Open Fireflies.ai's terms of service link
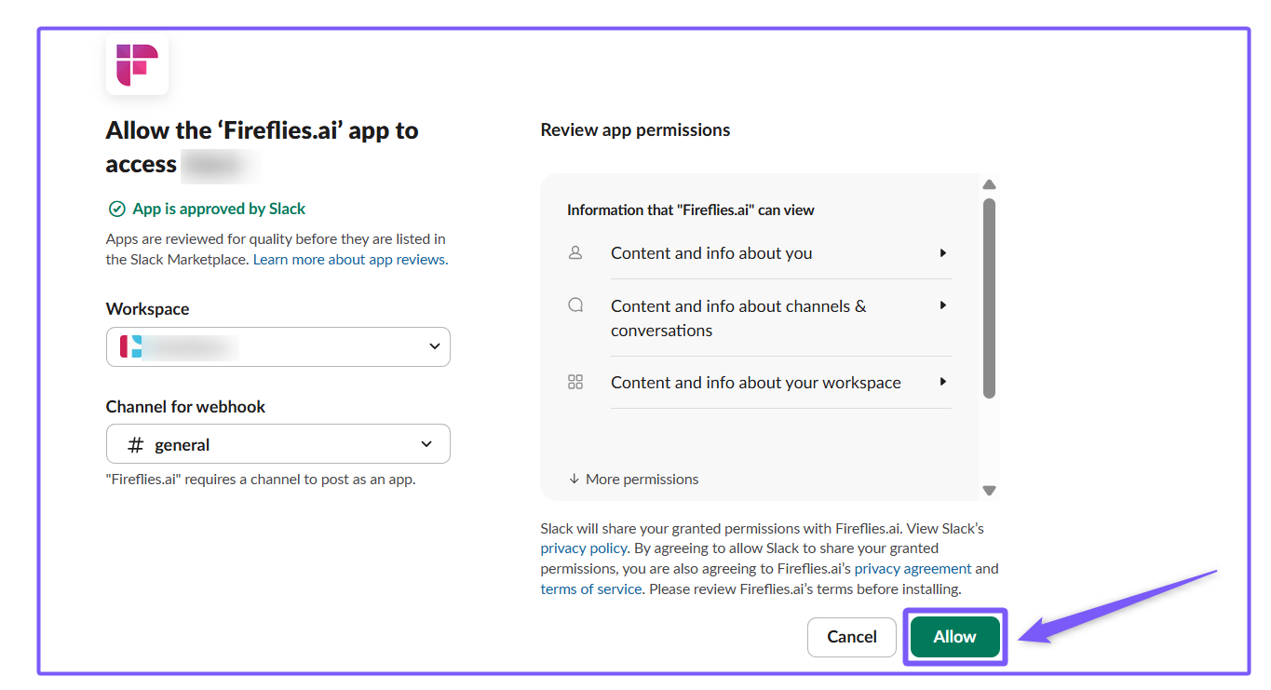The image size is (1271, 690). point(591,589)
